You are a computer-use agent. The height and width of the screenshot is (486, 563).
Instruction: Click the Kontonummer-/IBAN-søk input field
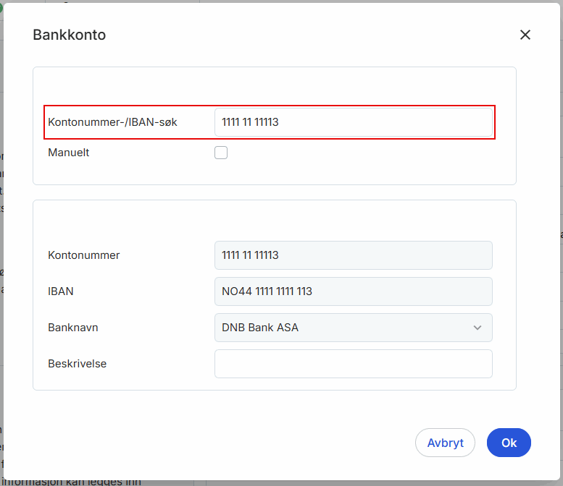[x=354, y=122]
